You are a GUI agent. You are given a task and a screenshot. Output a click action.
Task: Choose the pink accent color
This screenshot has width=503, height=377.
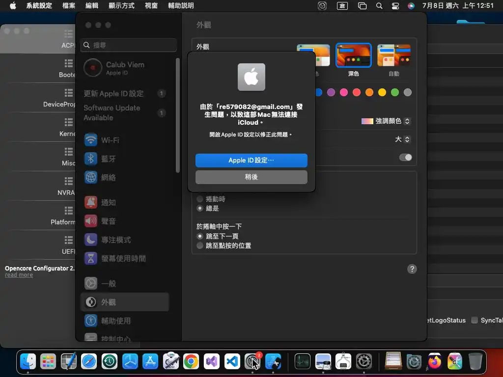pos(344,92)
